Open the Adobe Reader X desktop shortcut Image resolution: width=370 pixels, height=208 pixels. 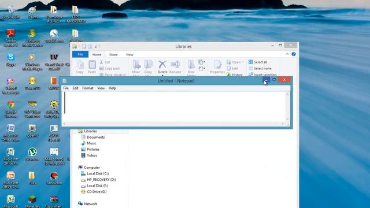(10, 38)
